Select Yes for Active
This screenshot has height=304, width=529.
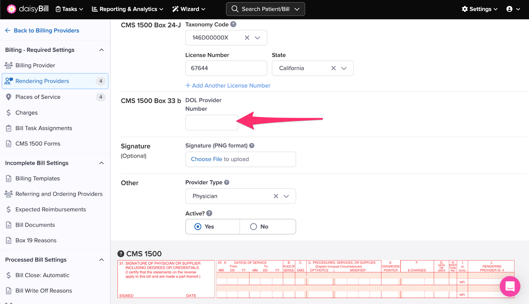(x=198, y=227)
